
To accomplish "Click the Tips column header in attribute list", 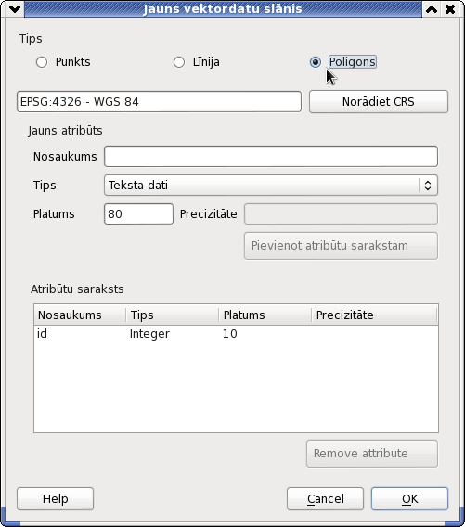I will tap(173, 315).
